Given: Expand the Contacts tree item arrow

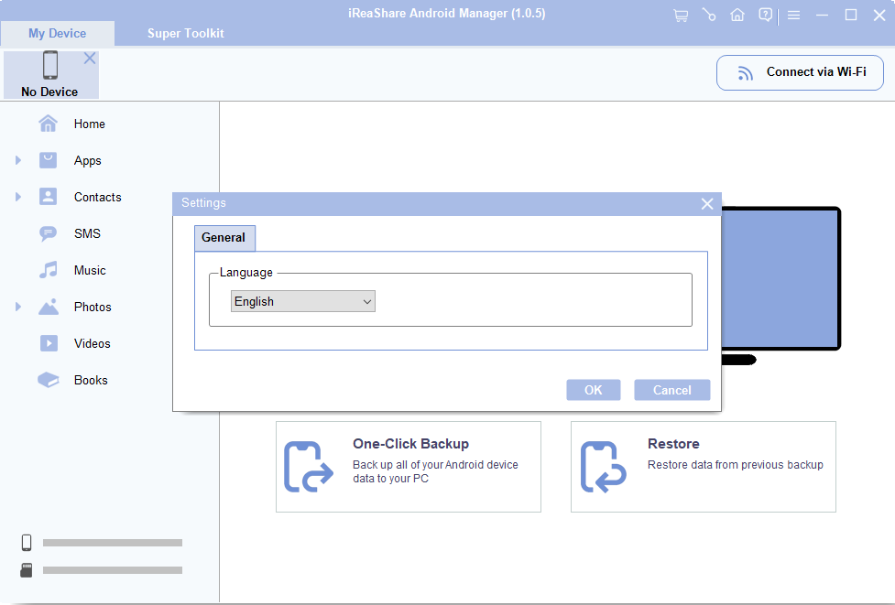Looking at the screenshot, I should [18, 198].
